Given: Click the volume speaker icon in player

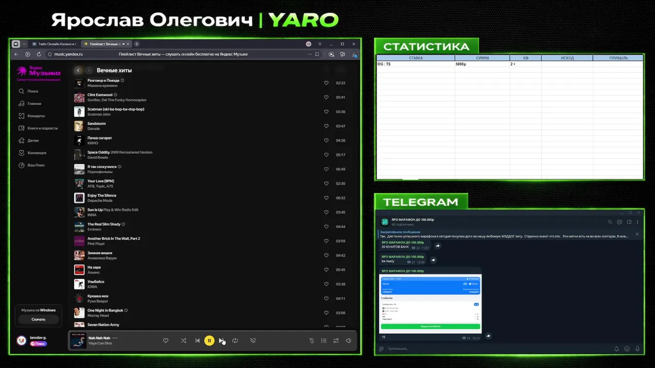Looking at the screenshot, I should point(348,340).
